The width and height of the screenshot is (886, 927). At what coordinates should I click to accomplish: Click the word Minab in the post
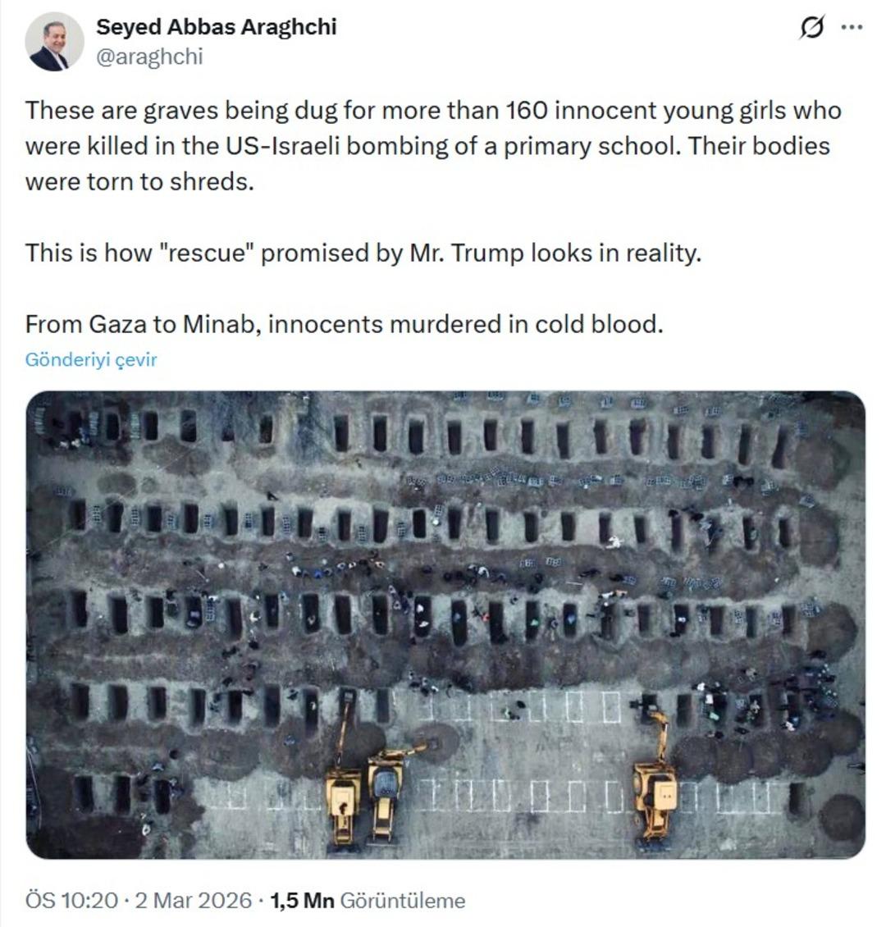(224, 324)
